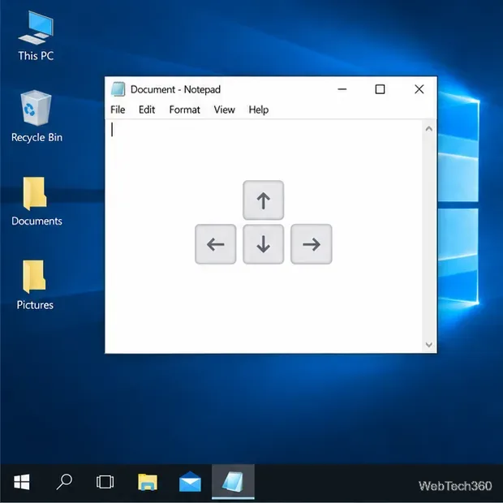Click the left arrow key graphic
Image resolution: width=503 pixels, height=503 pixels.
coord(216,244)
